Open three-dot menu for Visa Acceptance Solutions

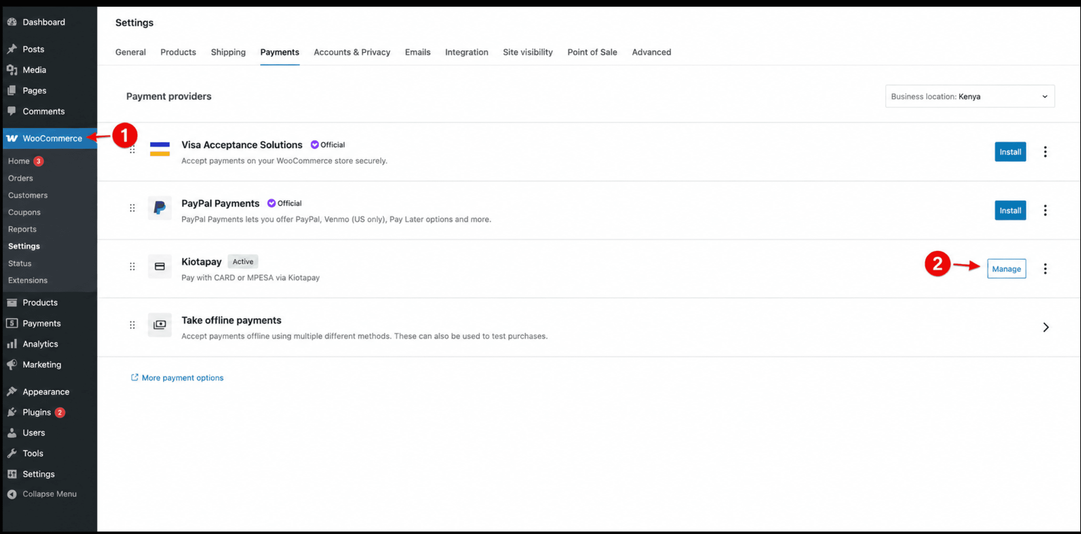pyautogui.click(x=1045, y=152)
